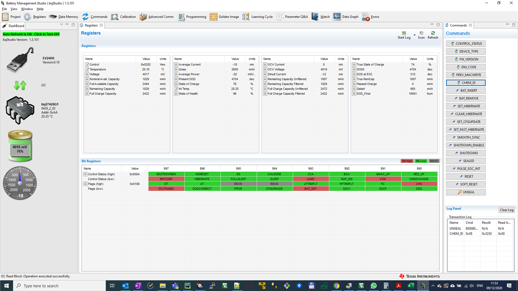Open Start Log dropdown arrow
The width and height of the screenshot is (518, 291).
tap(414, 35)
